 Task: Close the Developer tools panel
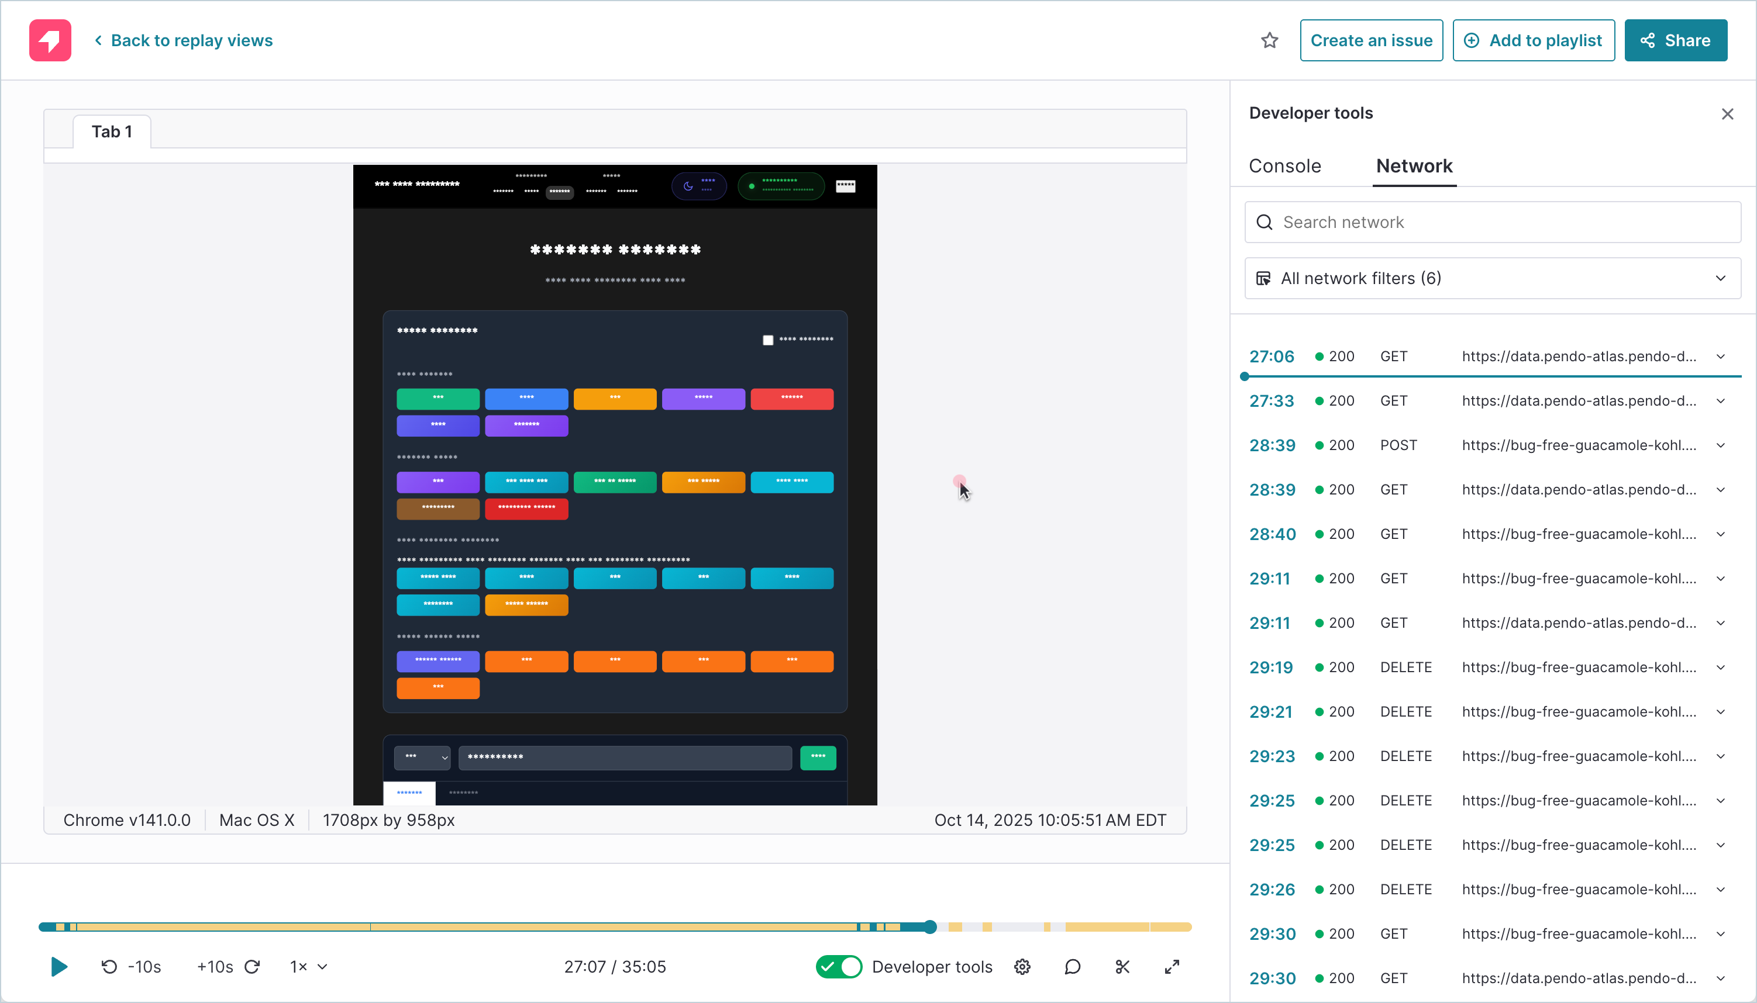tap(1727, 113)
